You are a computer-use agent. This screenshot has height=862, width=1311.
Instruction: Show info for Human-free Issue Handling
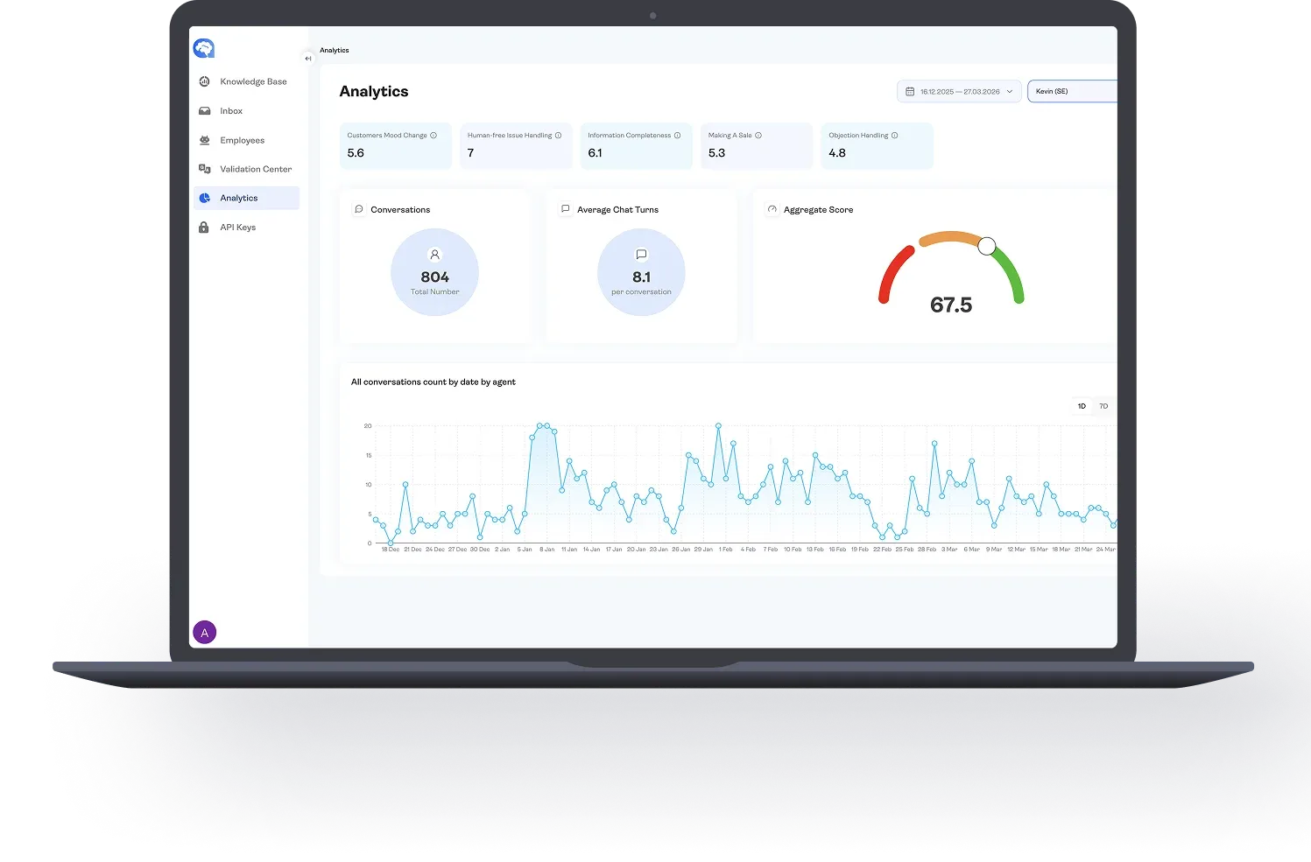pos(558,136)
